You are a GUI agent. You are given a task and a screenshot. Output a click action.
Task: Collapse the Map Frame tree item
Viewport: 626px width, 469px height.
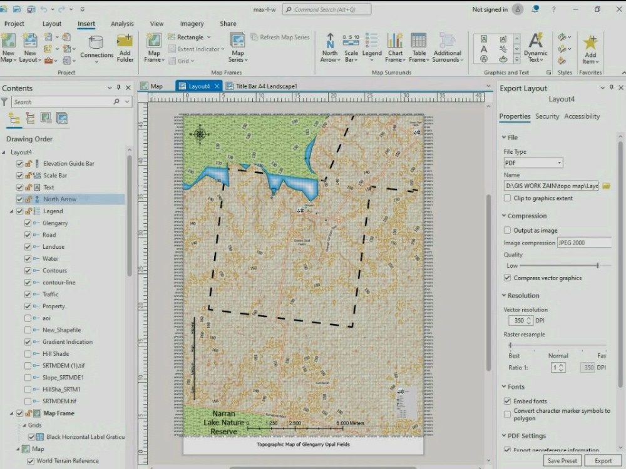click(x=11, y=413)
